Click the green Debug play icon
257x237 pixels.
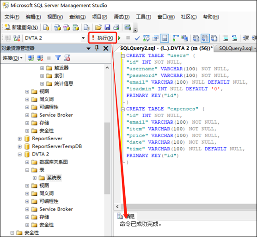pos(119,38)
